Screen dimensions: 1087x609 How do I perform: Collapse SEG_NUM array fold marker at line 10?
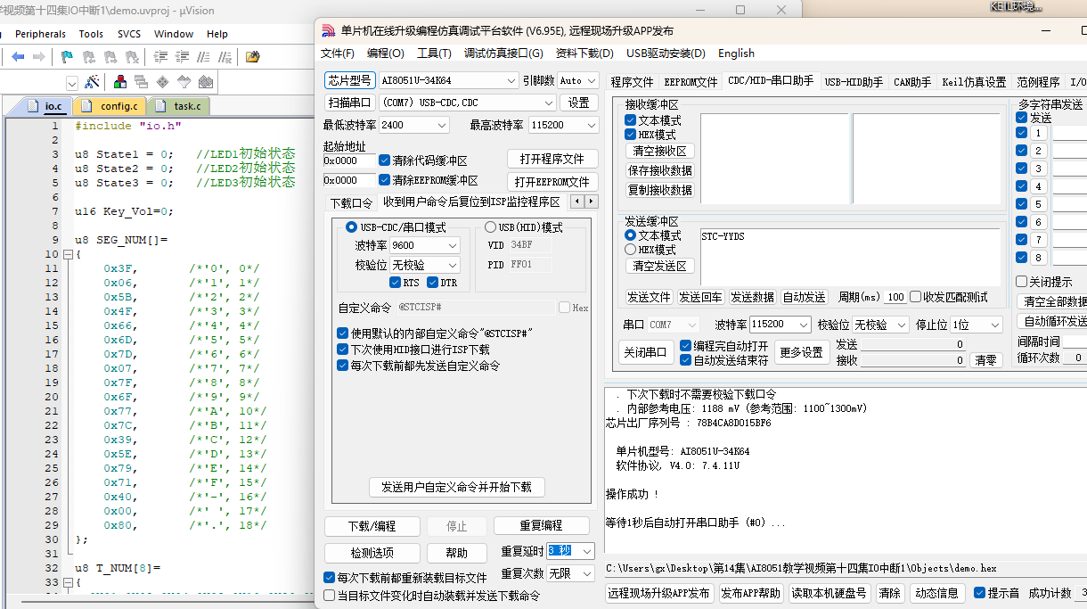pos(66,254)
